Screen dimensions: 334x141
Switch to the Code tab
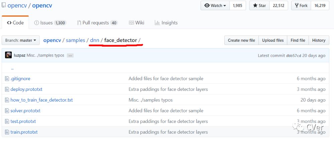(x=15, y=23)
